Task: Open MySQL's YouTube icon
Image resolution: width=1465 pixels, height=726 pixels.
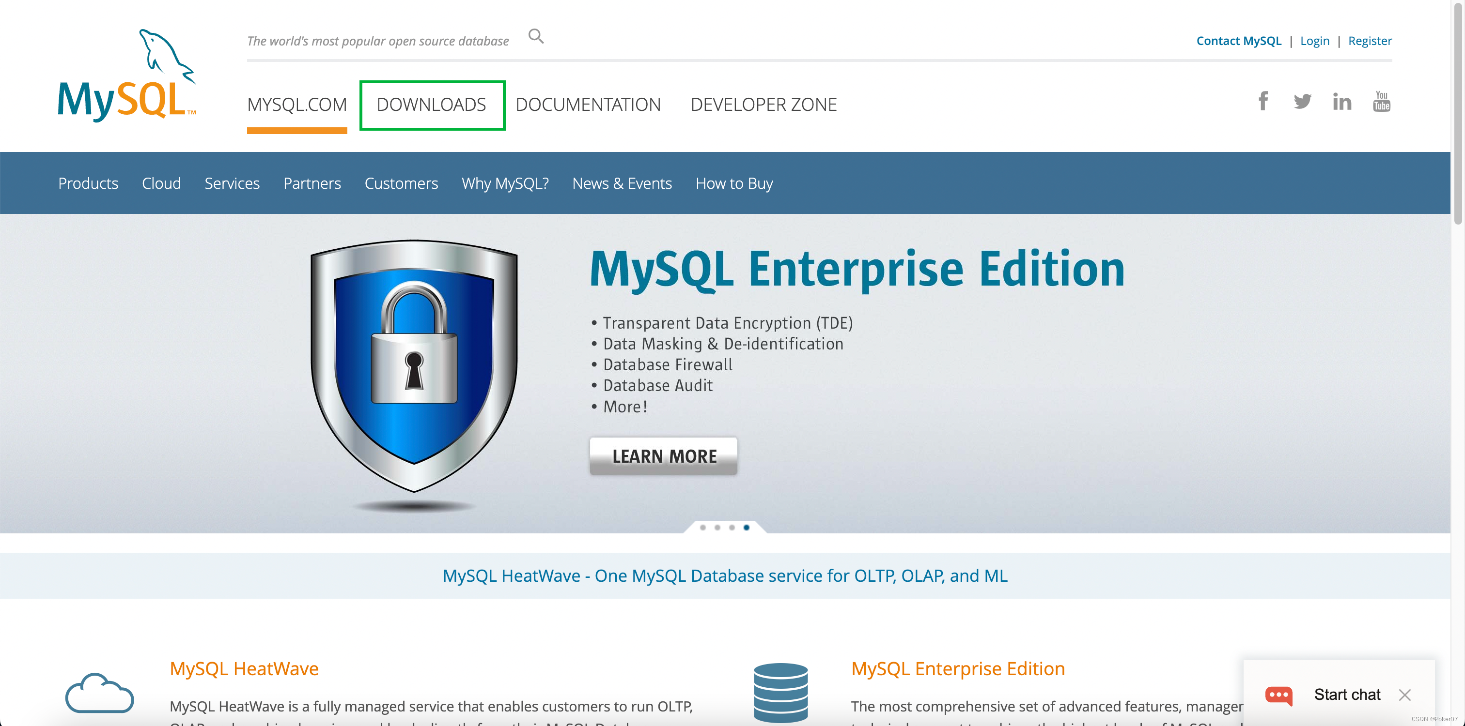Action: 1381,102
